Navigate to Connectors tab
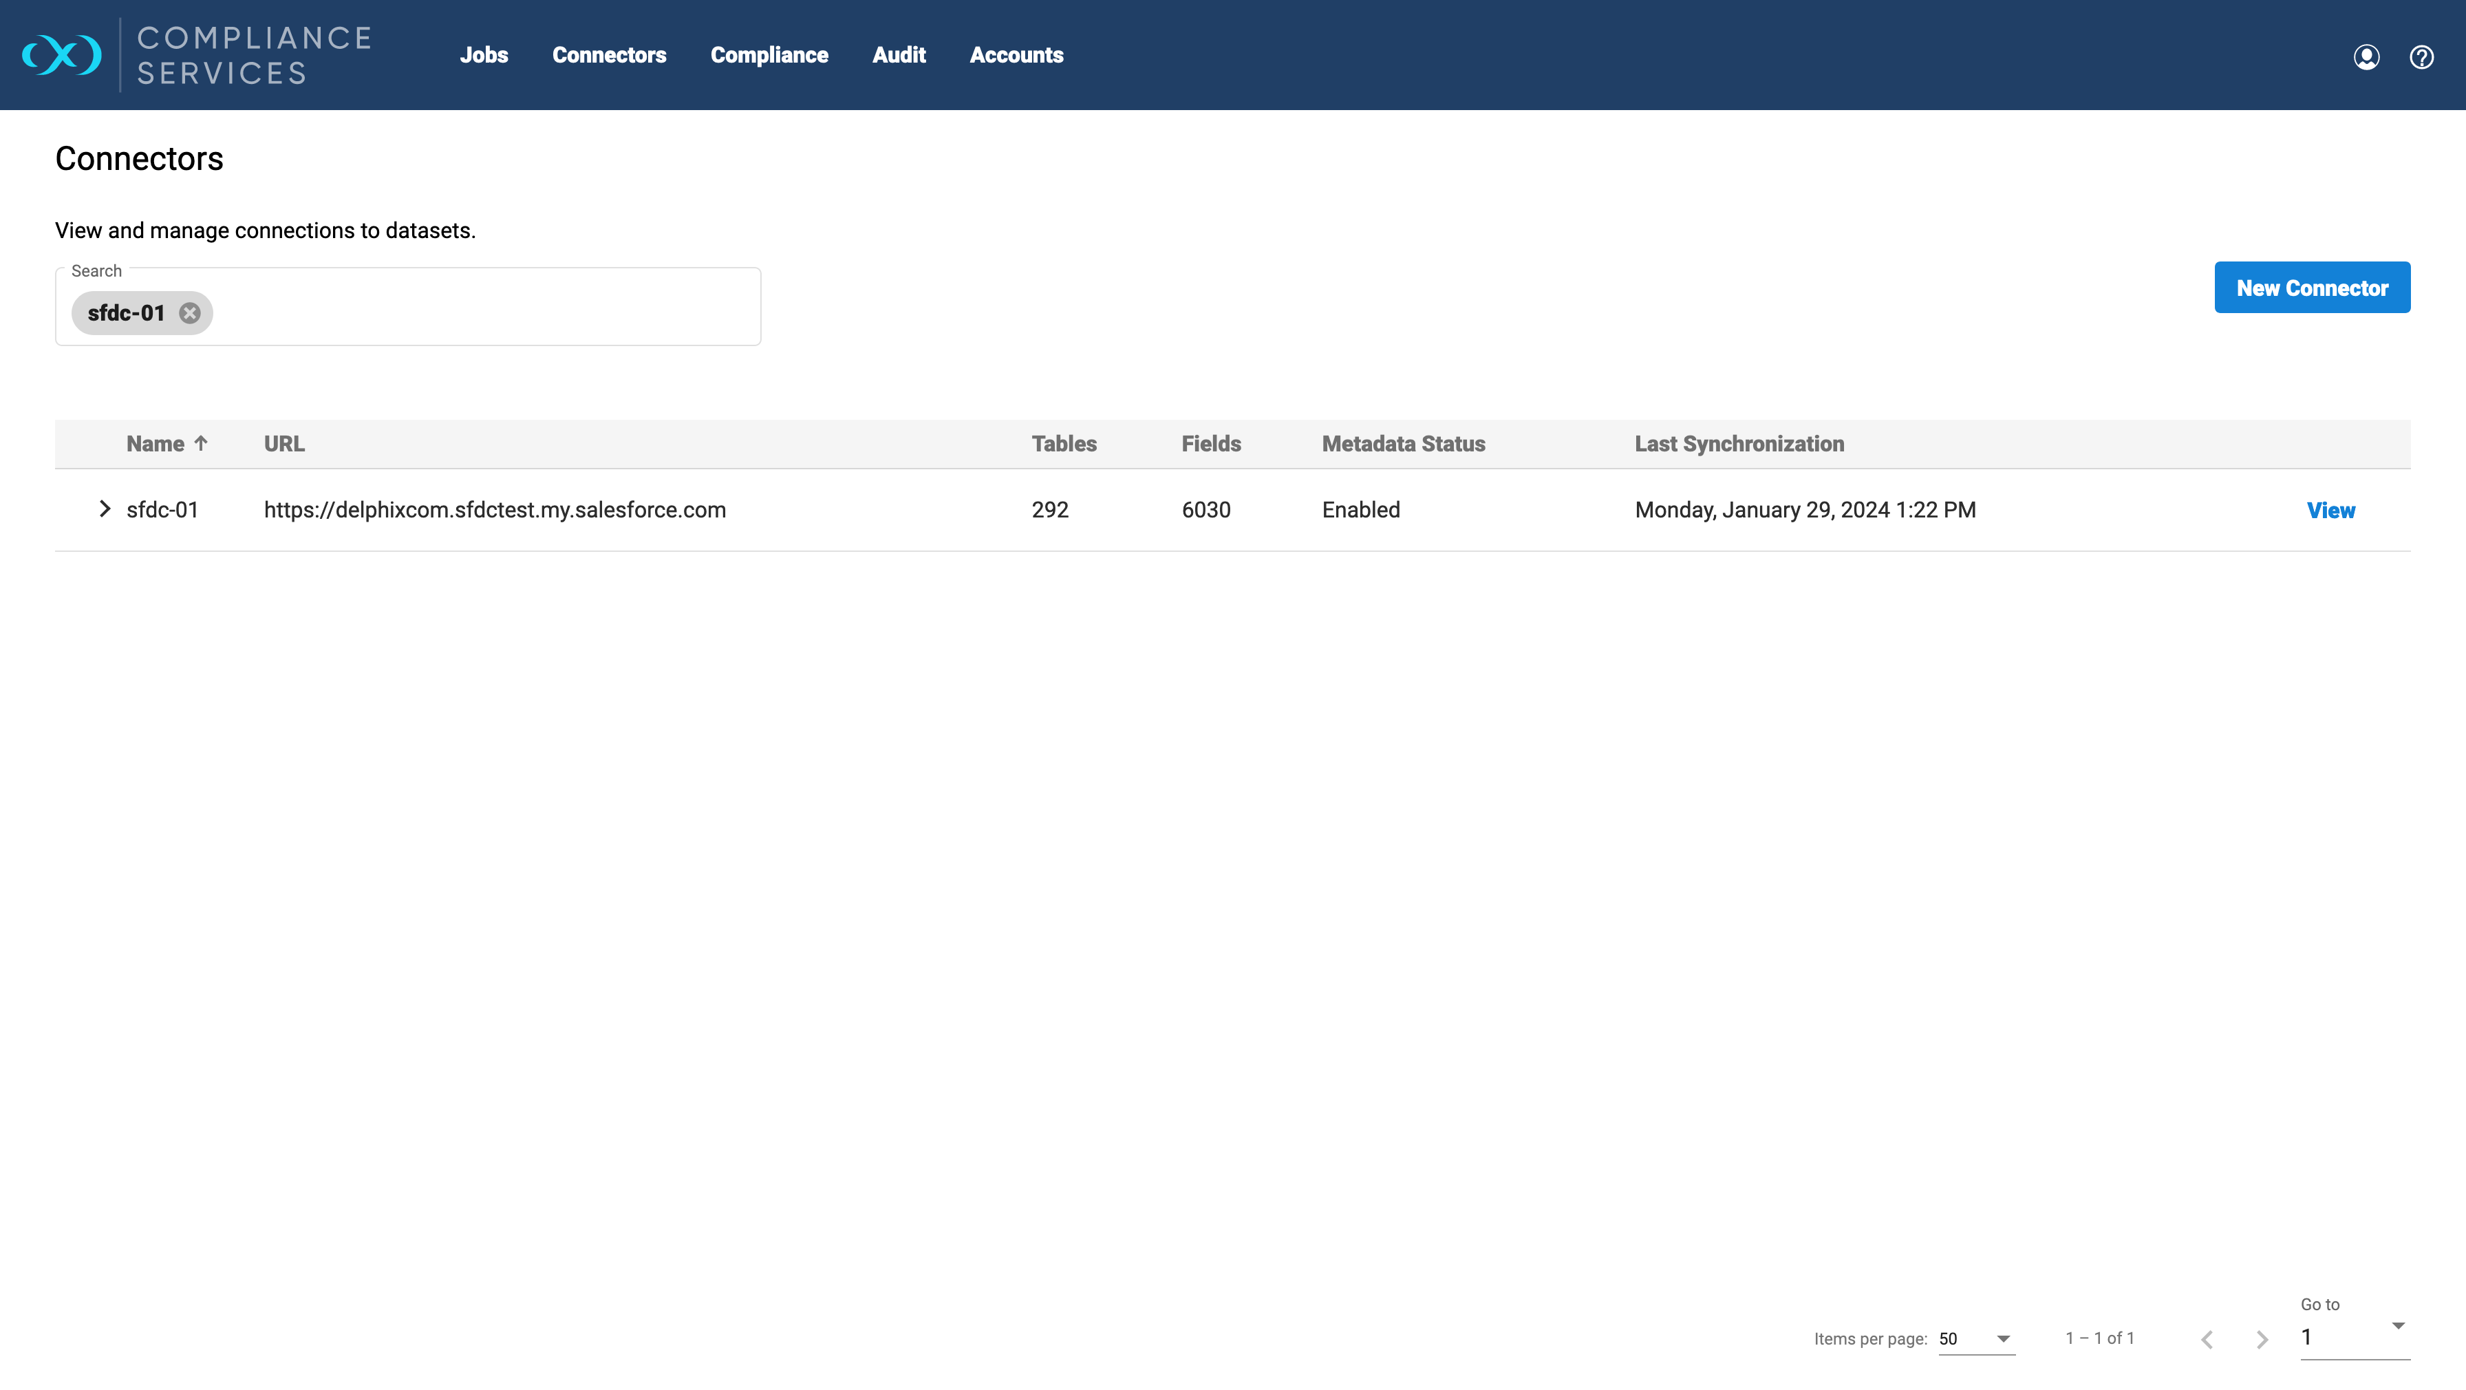2466x1390 pixels. coord(609,54)
